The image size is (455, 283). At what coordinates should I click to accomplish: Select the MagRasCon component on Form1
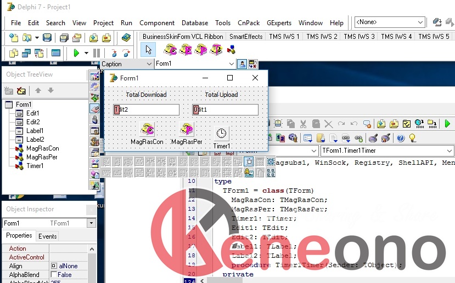click(x=147, y=129)
